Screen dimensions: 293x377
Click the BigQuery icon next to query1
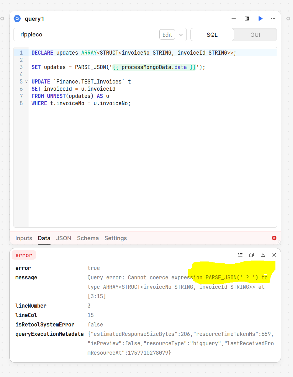[17, 19]
